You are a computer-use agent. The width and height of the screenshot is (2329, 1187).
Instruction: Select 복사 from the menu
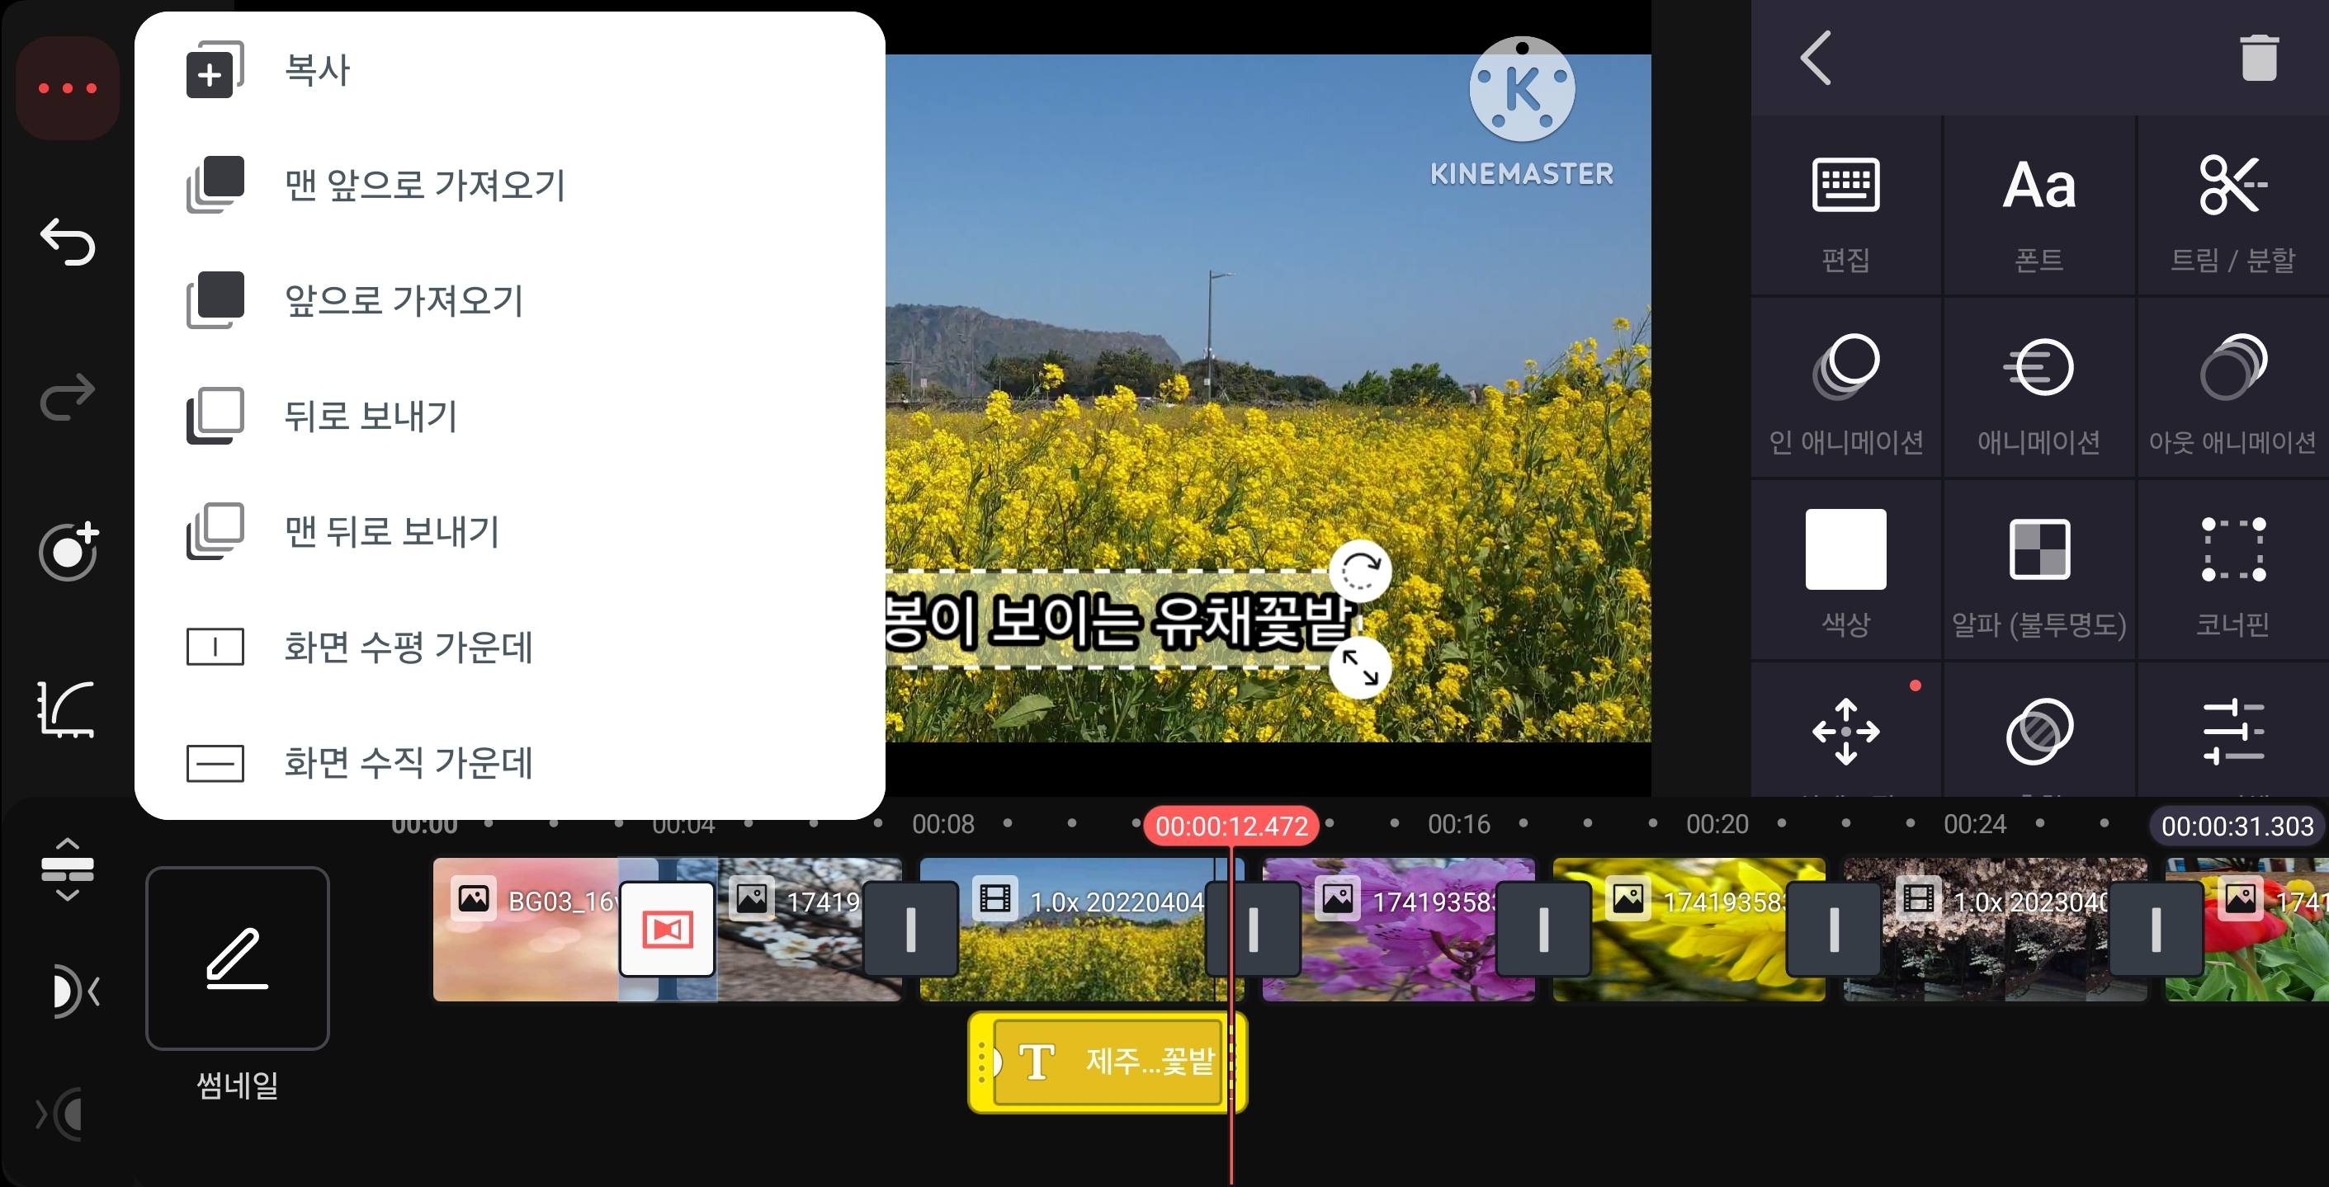[316, 70]
